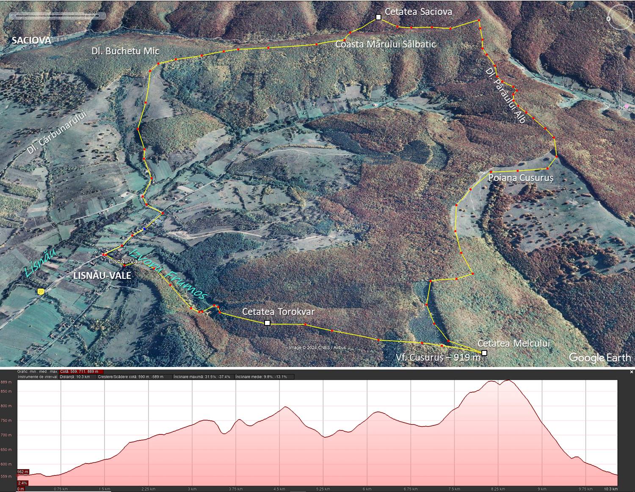Screen dimensions: 635x492
Task: Click the north compass N indicator
Action: click(x=608, y=19)
